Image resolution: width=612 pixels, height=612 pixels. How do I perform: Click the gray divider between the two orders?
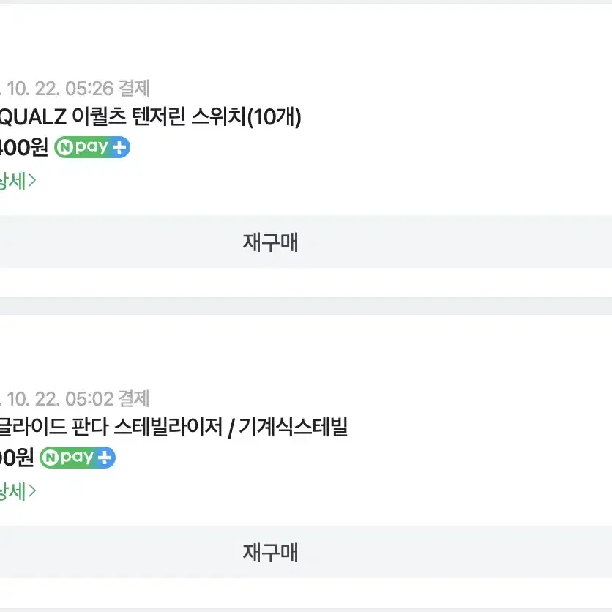[306, 306]
